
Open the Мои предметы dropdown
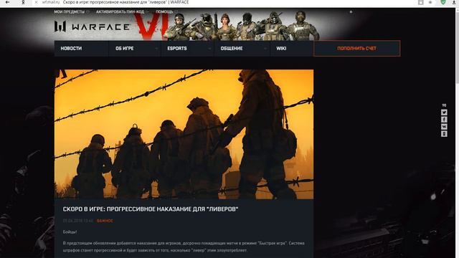pos(72,11)
